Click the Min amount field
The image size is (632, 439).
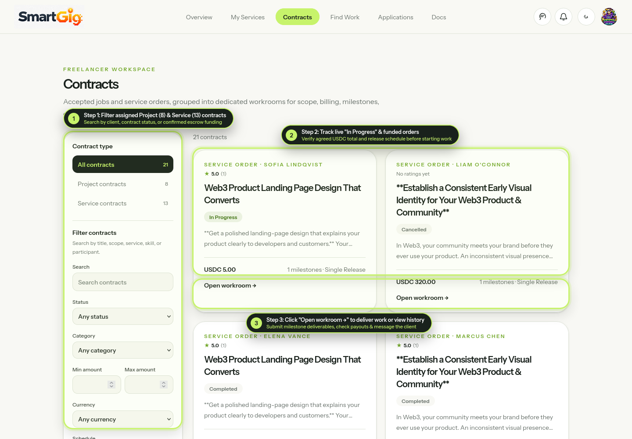coord(97,385)
